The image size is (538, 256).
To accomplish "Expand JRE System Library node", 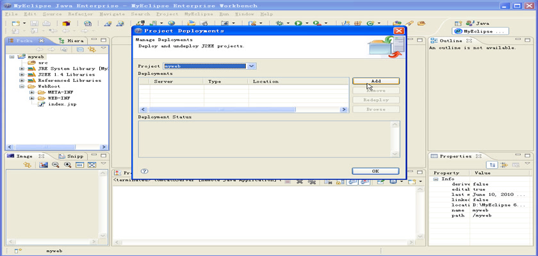I will [x=22, y=68].
